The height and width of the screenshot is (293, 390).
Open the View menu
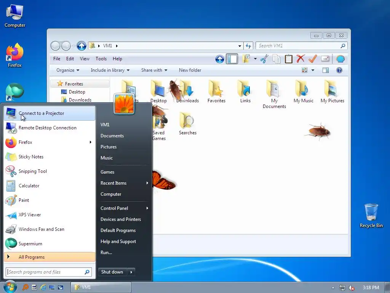point(85,59)
